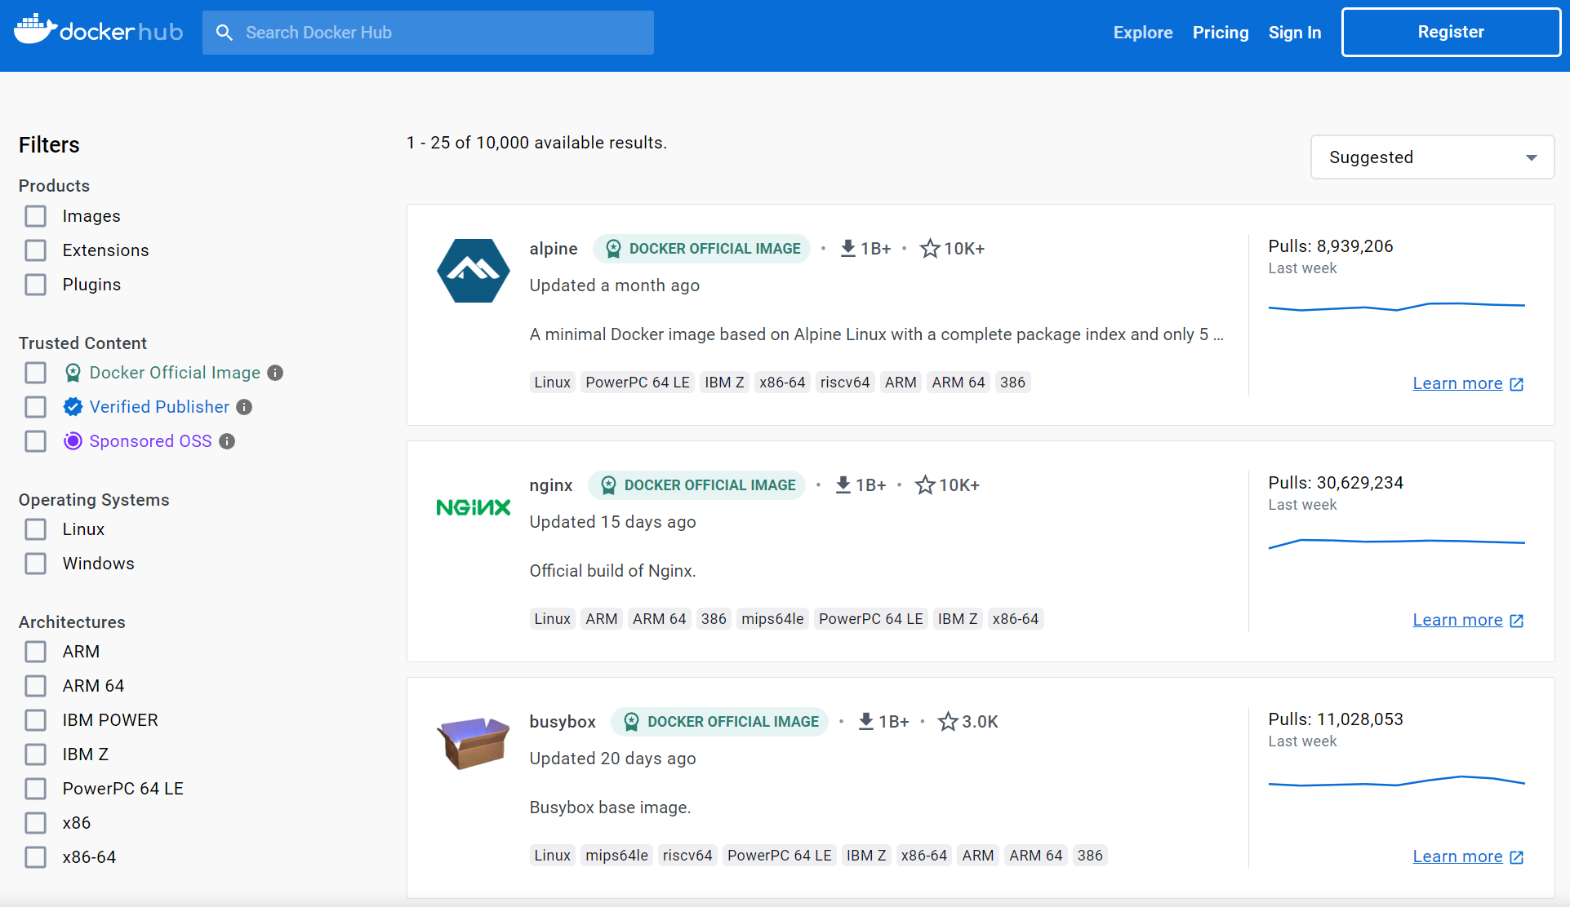The width and height of the screenshot is (1570, 907).
Task: Toggle the Verified Publisher checkbox
Action: tap(35, 407)
